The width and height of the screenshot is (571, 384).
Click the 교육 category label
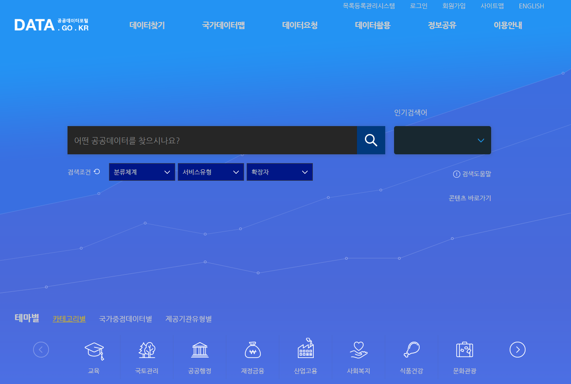click(94, 371)
